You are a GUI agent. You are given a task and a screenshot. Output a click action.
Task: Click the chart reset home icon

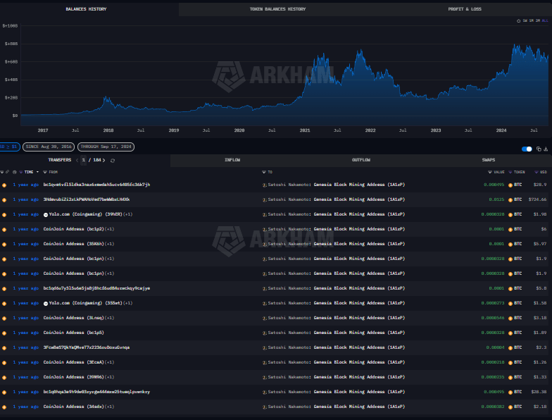click(x=518, y=21)
